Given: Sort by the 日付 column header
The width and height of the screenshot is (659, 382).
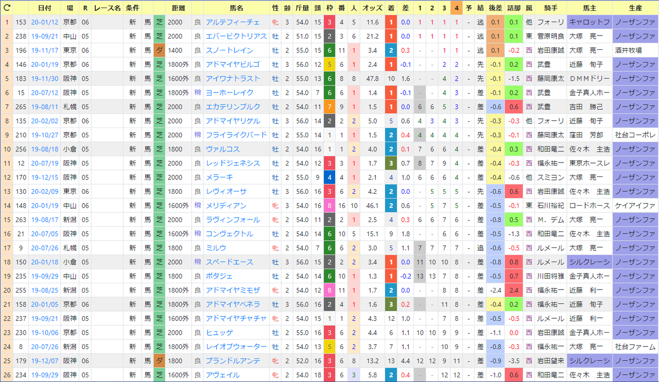Looking at the screenshot, I should 44,8.
